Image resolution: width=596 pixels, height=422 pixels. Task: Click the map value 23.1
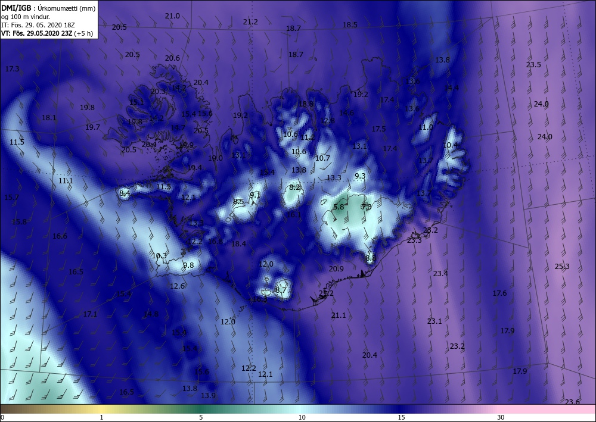(434, 321)
